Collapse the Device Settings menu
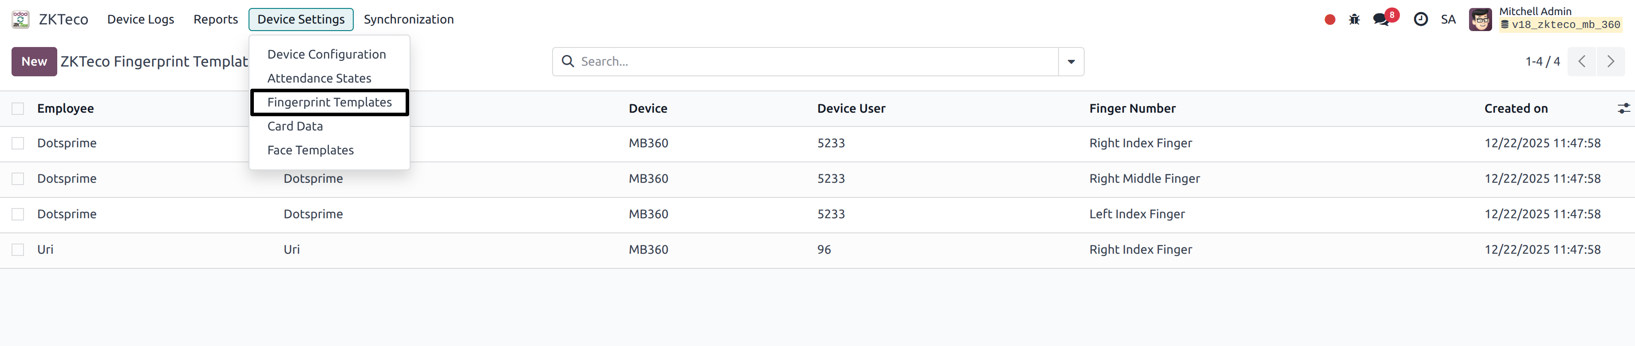The width and height of the screenshot is (1635, 346). pos(301,20)
